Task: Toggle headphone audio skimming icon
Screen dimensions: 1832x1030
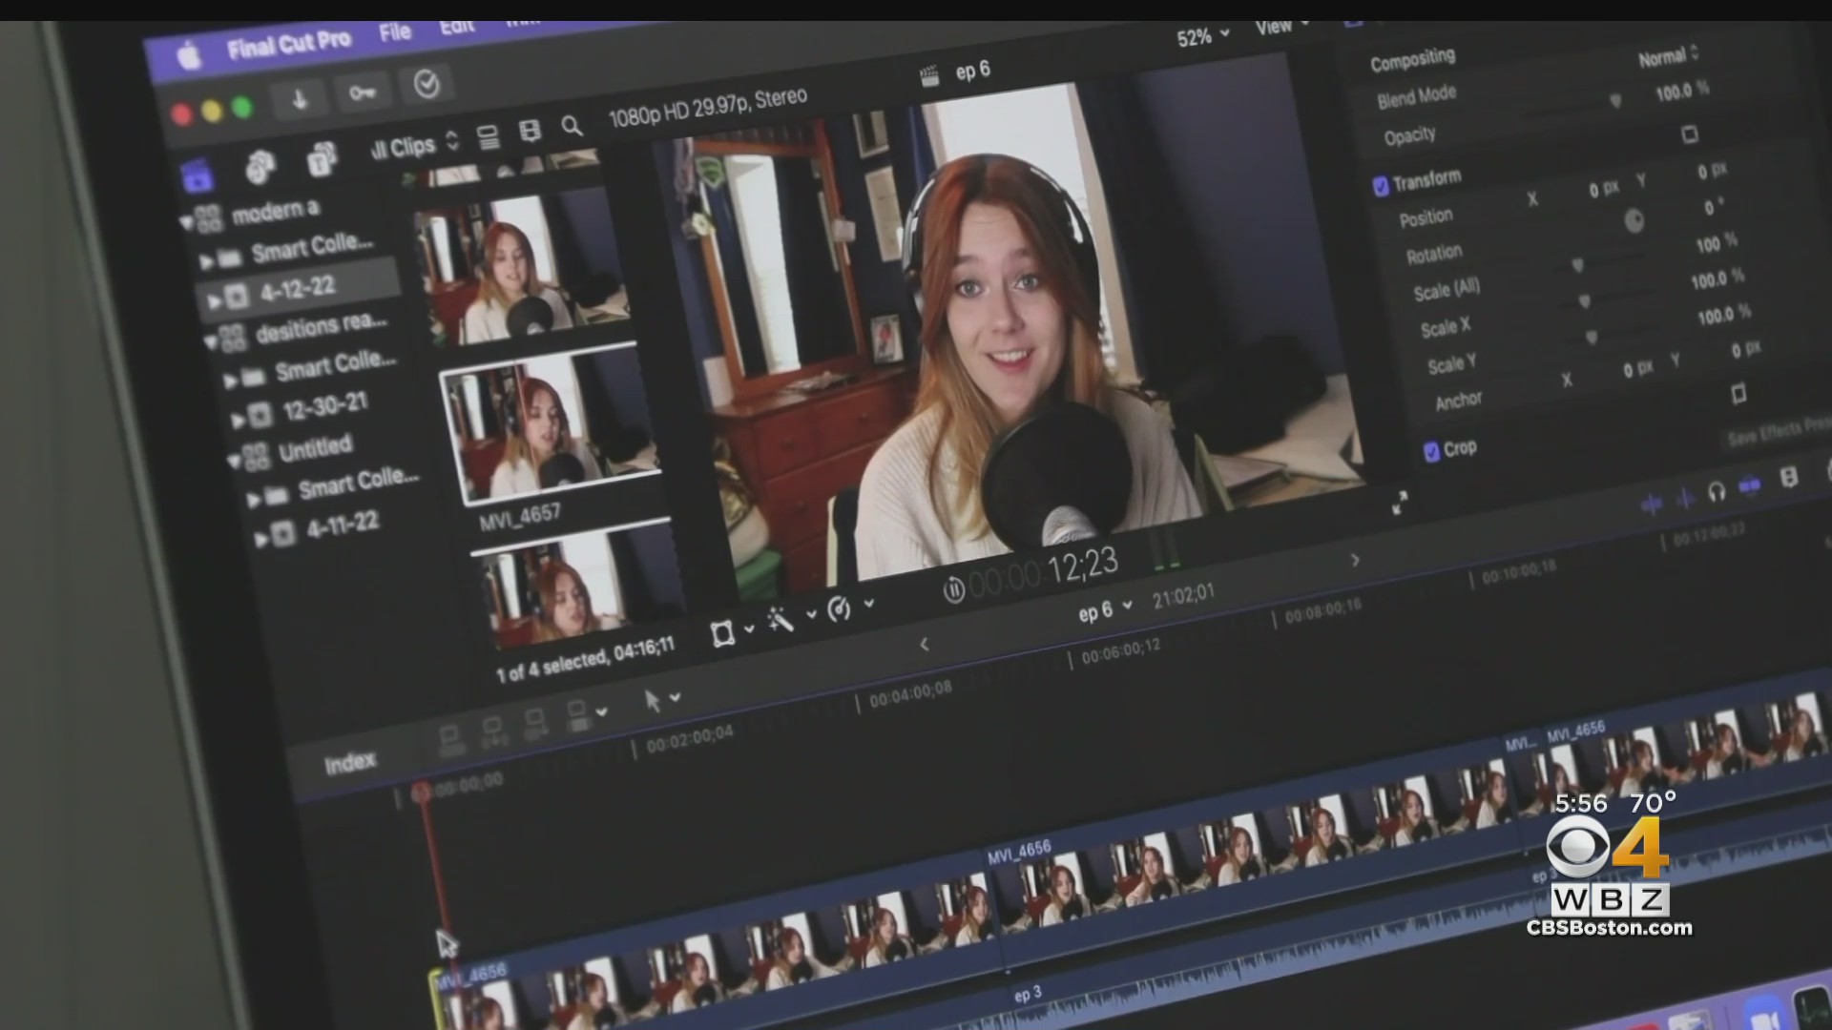Action: pos(1717,492)
